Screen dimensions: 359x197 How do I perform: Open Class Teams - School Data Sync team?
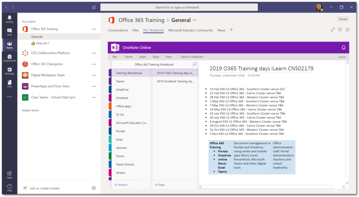click(53, 97)
